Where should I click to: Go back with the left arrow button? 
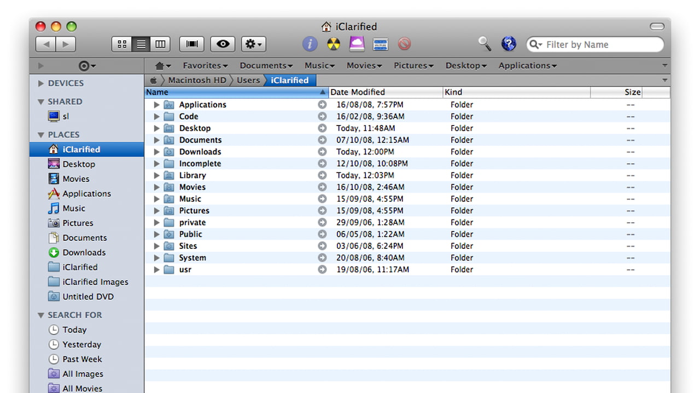pyautogui.click(x=45, y=44)
